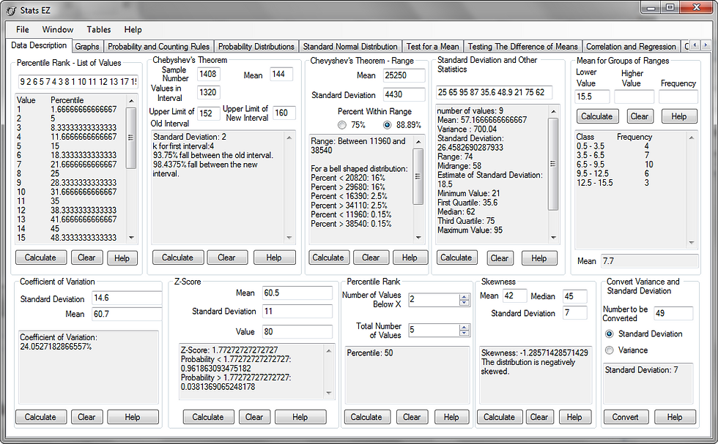Clear the Mean for Groups of Ranges
Viewport: 718px width, 444px height.
639,116
